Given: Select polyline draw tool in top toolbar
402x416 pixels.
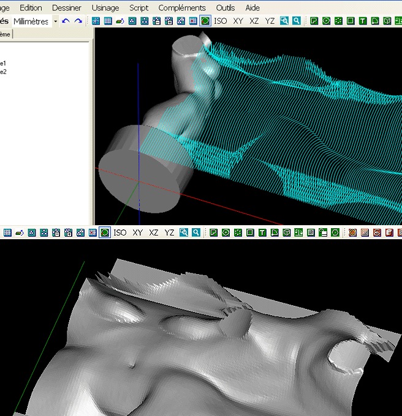Looking at the screenshot, I should (314, 21).
